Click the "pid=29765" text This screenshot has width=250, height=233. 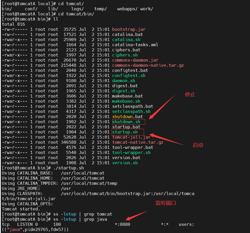pyautogui.click(x=36, y=229)
